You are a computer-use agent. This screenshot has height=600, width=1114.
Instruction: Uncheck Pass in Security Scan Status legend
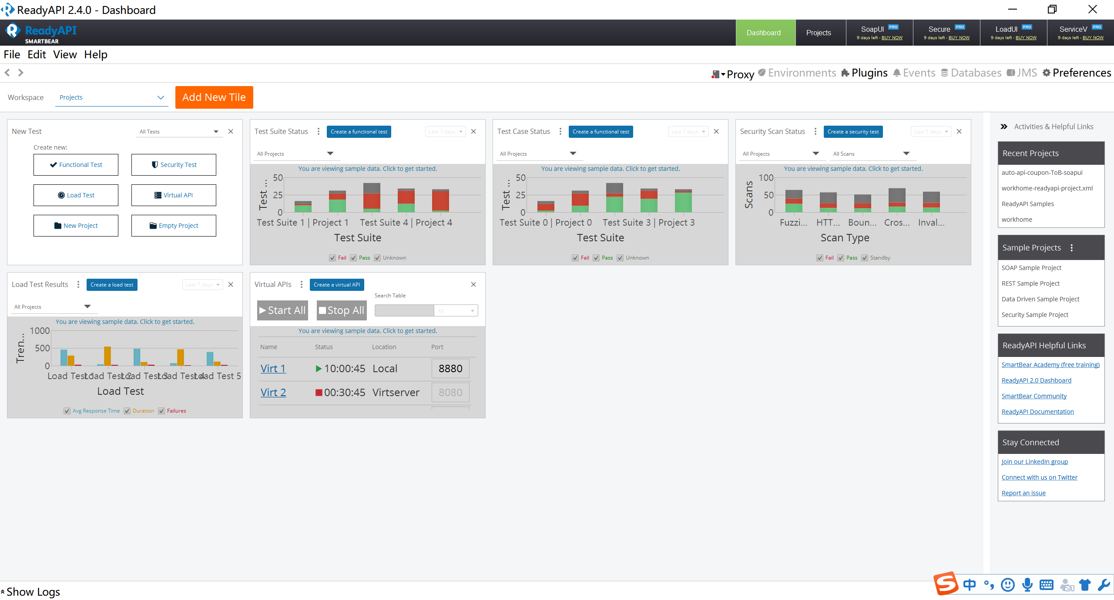(x=841, y=258)
